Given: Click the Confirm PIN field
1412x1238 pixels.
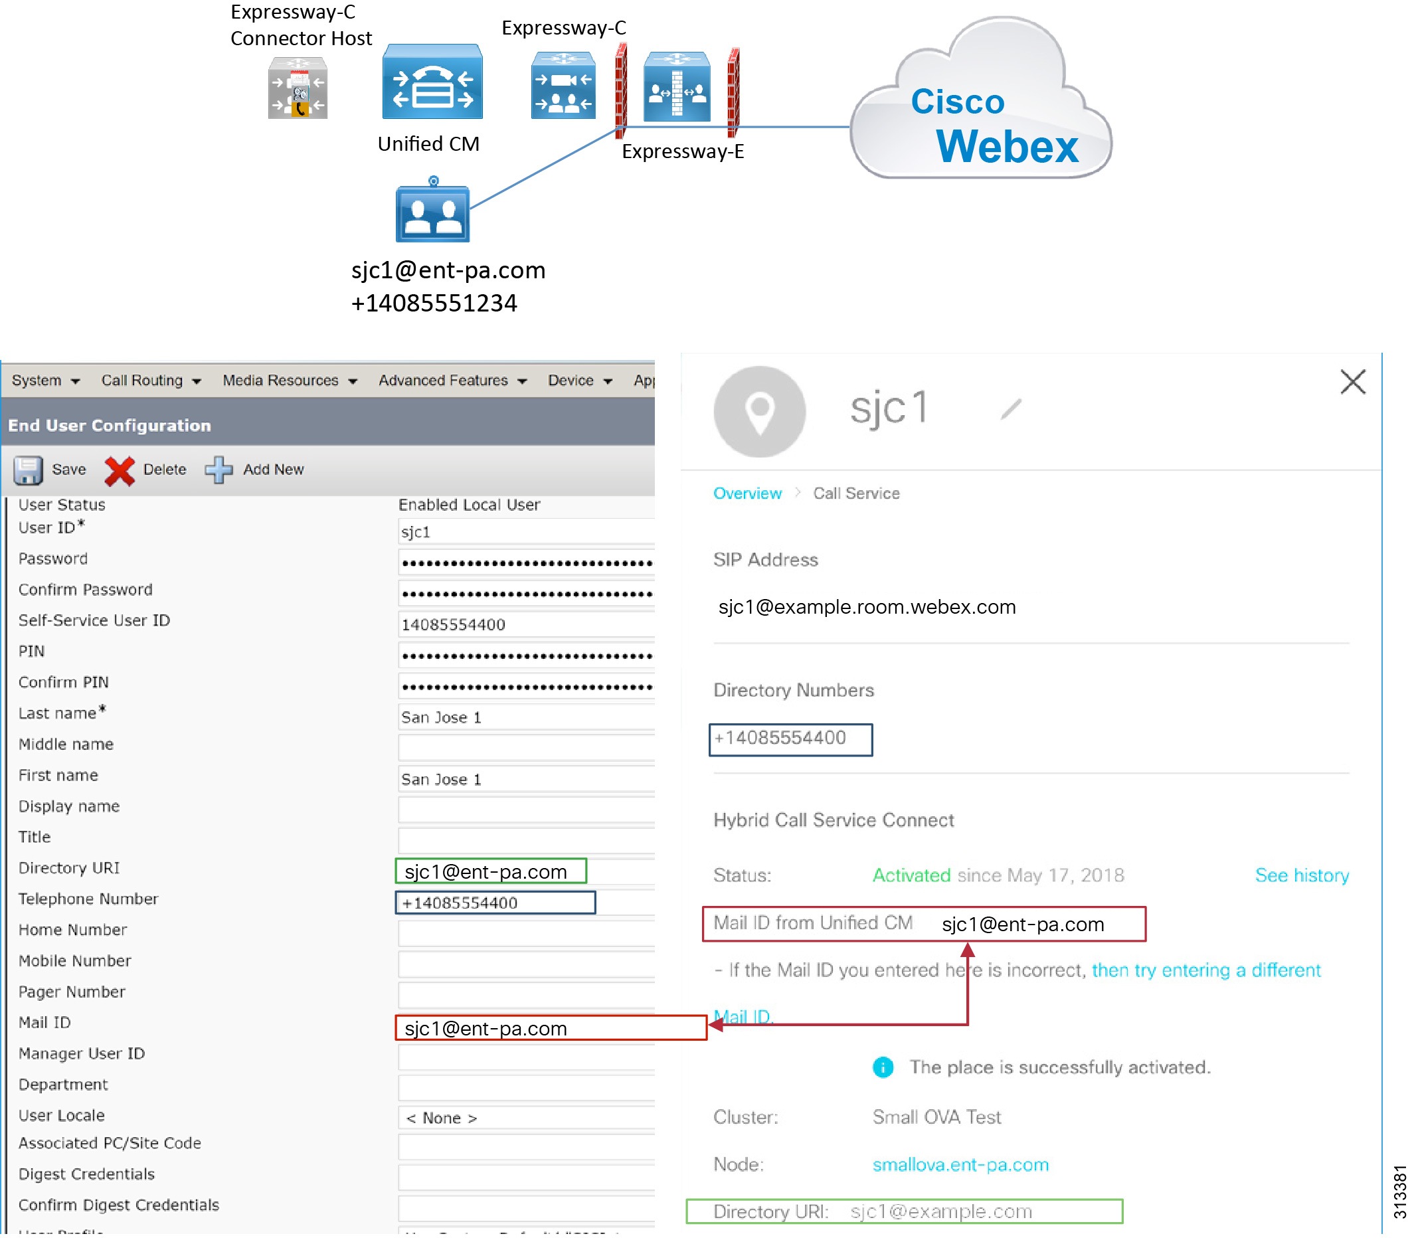Looking at the screenshot, I should pos(527,687).
